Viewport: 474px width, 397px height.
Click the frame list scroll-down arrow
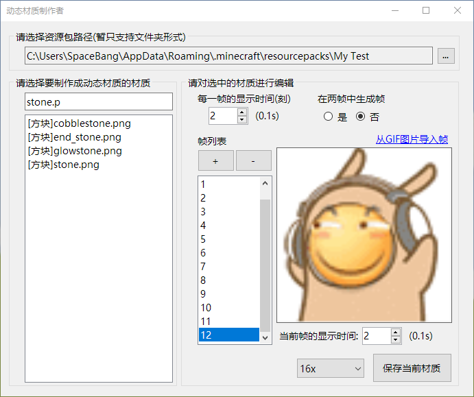(265, 337)
